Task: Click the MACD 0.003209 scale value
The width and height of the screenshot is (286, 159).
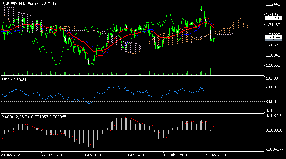Action: [x=274, y=116]
